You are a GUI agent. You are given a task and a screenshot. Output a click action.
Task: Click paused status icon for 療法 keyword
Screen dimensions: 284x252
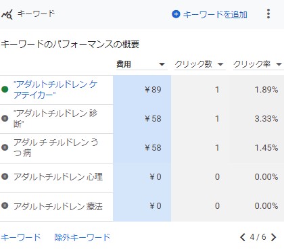point(5,205)
